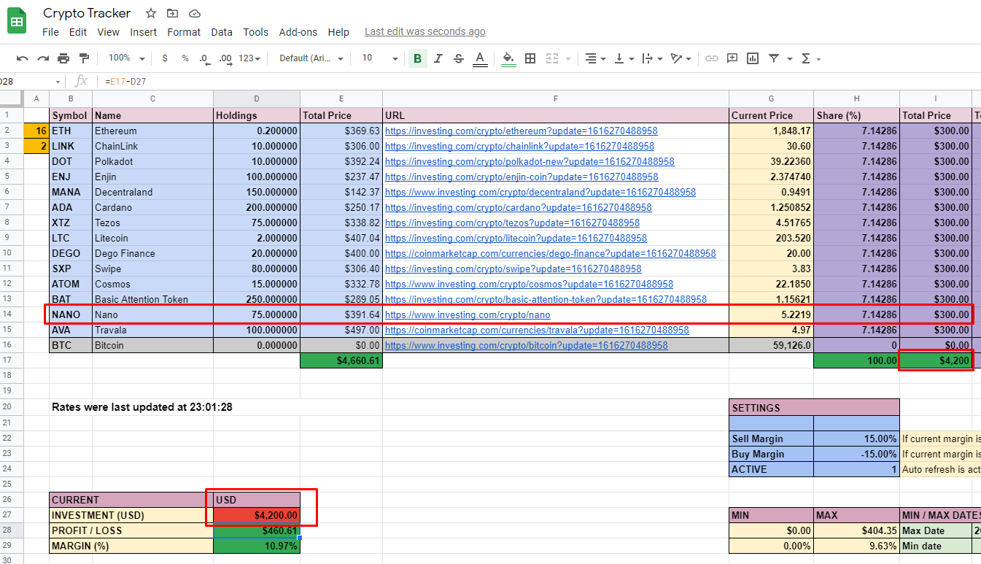Open the Ethereum investing.com URL

point(521,131)
